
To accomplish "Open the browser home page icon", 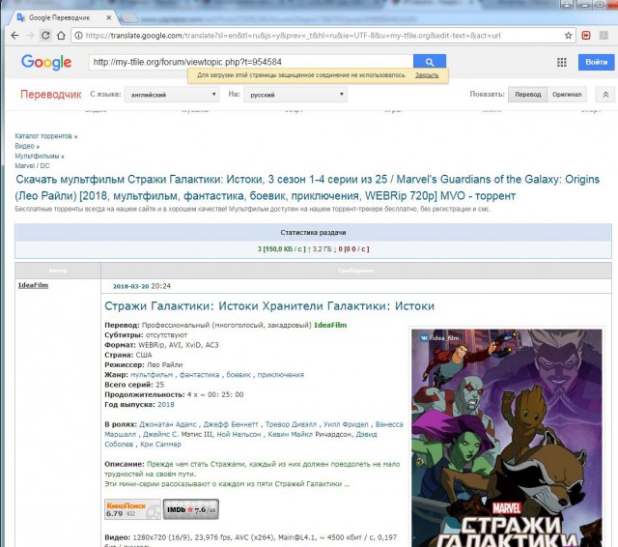I will pyautogui.click(x=61, y=36).
